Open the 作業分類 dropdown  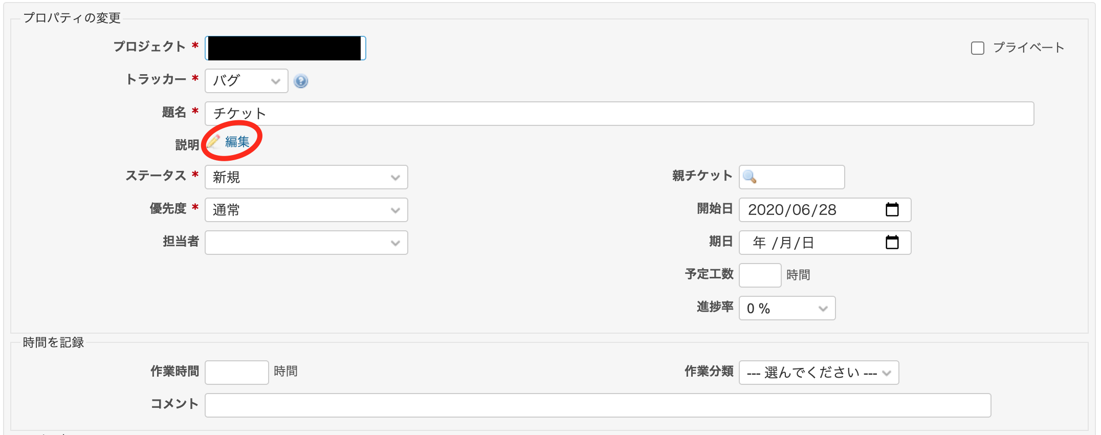click(x=819, y=373)
